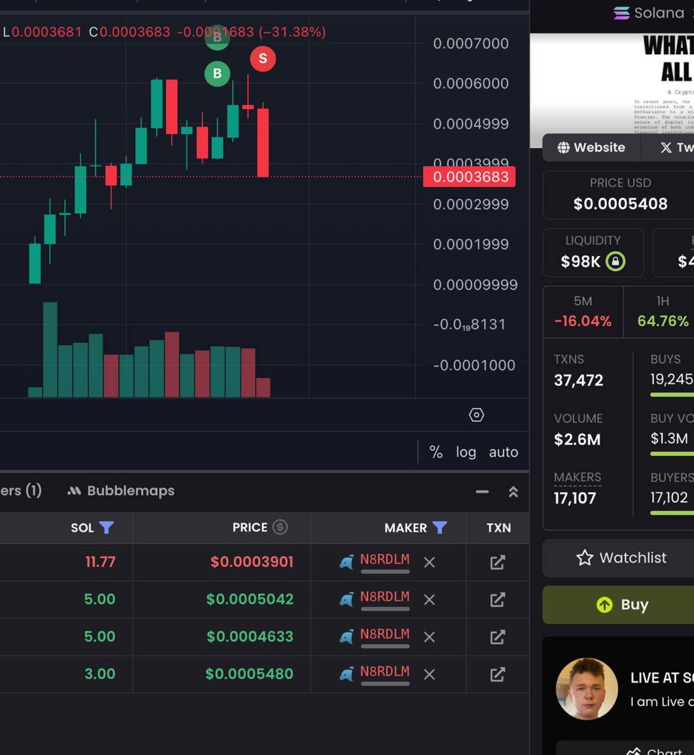Filter by SOL column funnel icon

pos(107,527)
